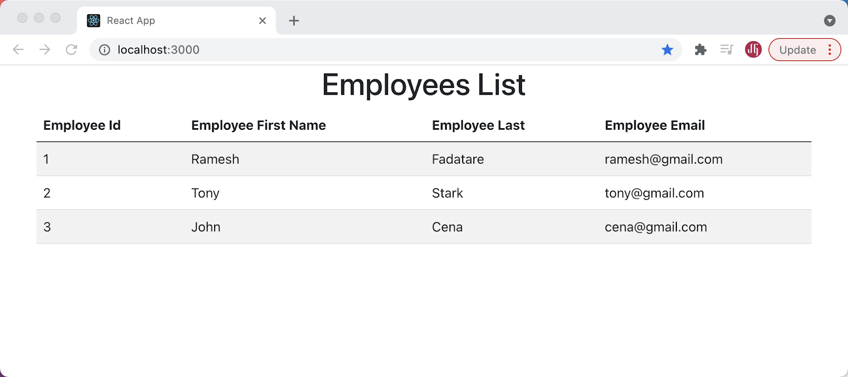Click the Employee First Name header
Image resolution: width=848 pixels, height=377 pixels.
click(x=259, y=125)
